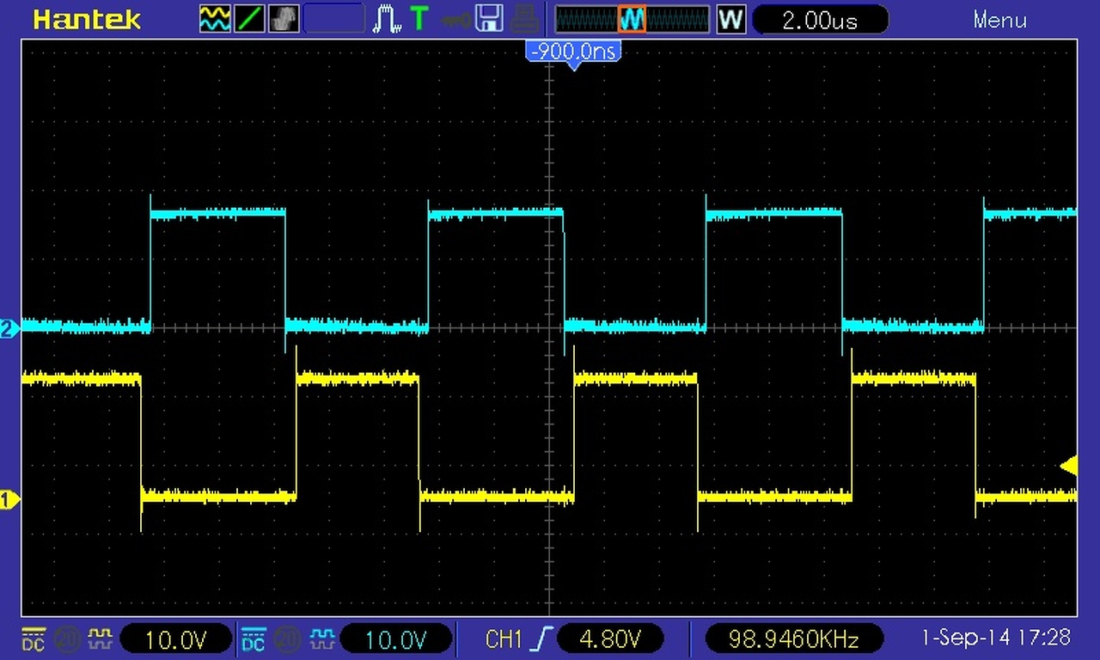1100x660 pixels.
Task: Click the pulse acquisition mode icon
Action: pos(387,19)
